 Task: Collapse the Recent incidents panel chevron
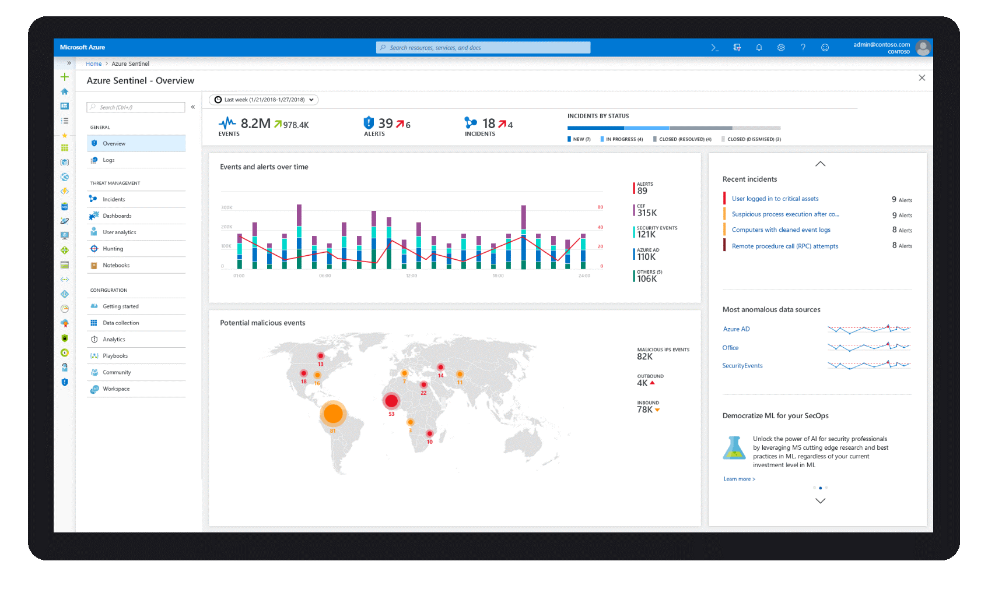(821, 164)
